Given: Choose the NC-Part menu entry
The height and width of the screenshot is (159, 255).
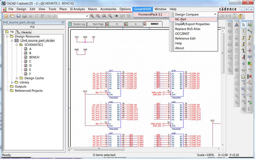Looking at the screenshot, I should pos(193,19).
